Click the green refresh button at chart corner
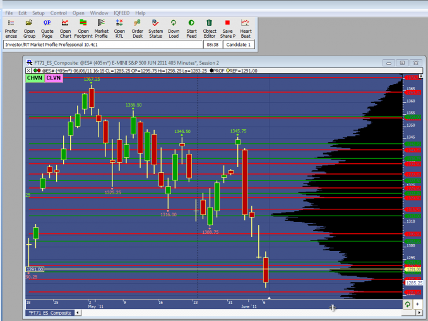 [407, 303]
